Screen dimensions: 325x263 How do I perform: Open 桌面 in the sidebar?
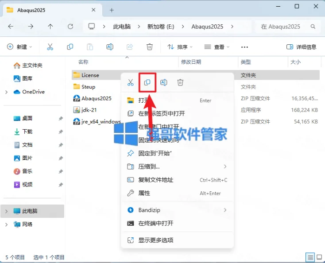coord(23,118)
